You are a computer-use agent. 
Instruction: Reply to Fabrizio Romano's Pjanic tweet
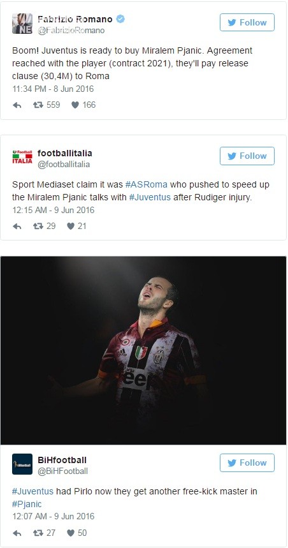17,105
